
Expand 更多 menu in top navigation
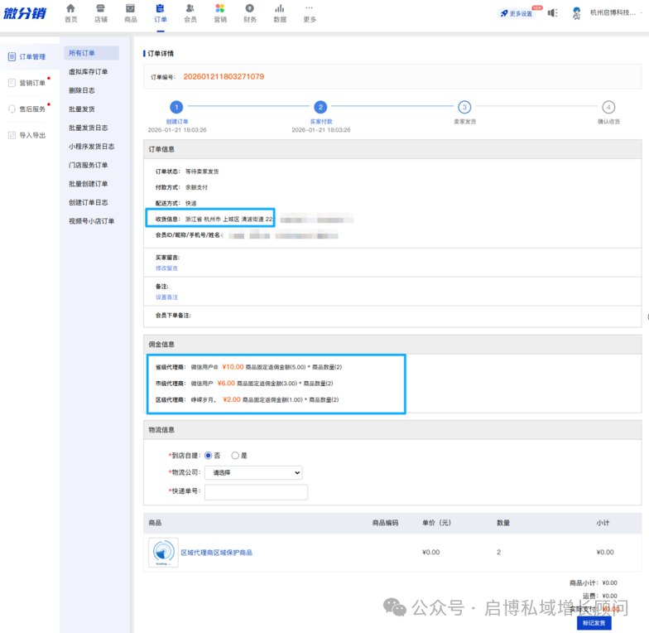(x=309, y=13)
